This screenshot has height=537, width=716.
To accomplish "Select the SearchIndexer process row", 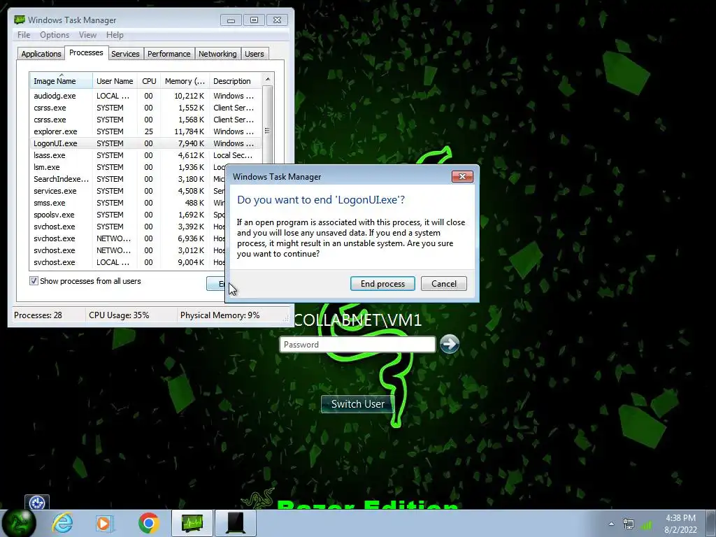I will (x=127, y=179).
